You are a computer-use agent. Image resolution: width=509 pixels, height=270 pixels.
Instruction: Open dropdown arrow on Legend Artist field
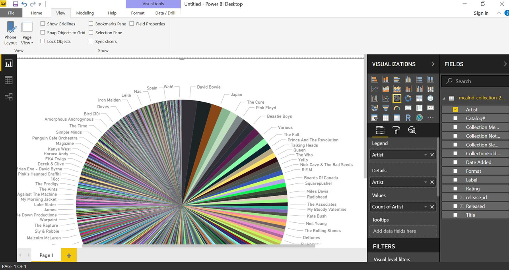click(x=425, y=155)
